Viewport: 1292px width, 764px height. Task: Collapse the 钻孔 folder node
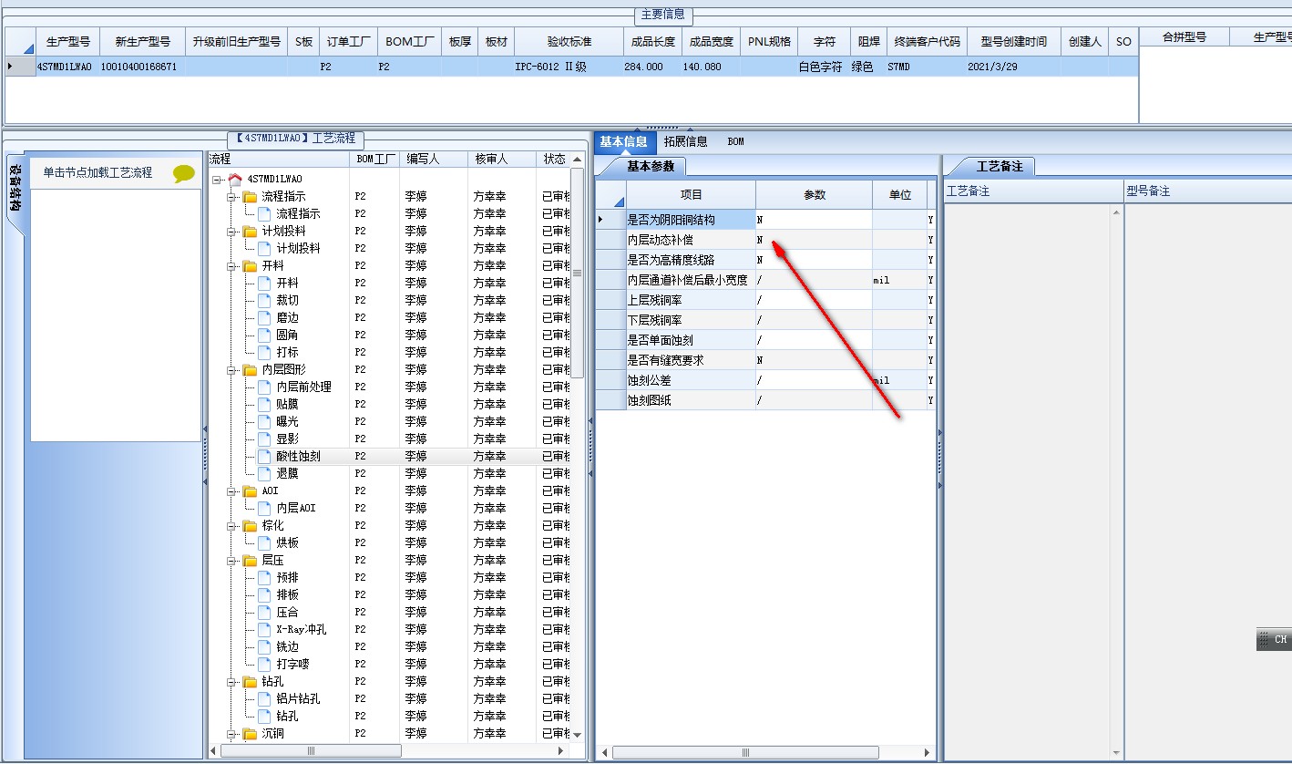click(x=231, y=682)
